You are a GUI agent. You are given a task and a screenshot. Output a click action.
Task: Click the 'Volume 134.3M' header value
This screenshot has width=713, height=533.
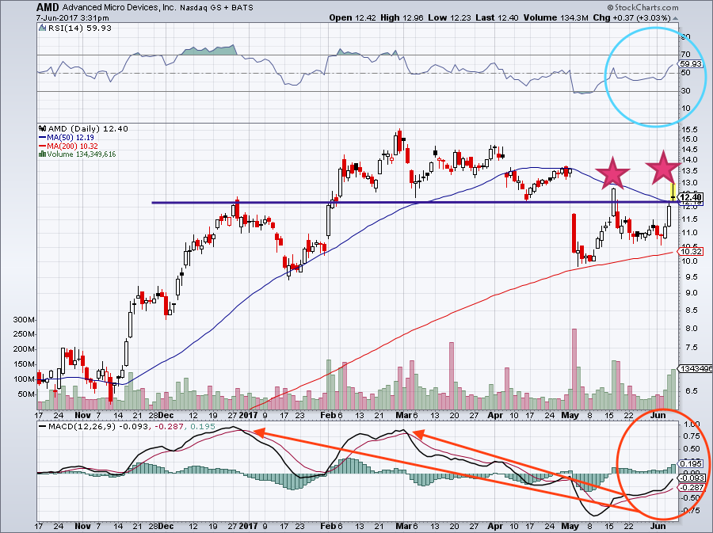coord(556,17)
